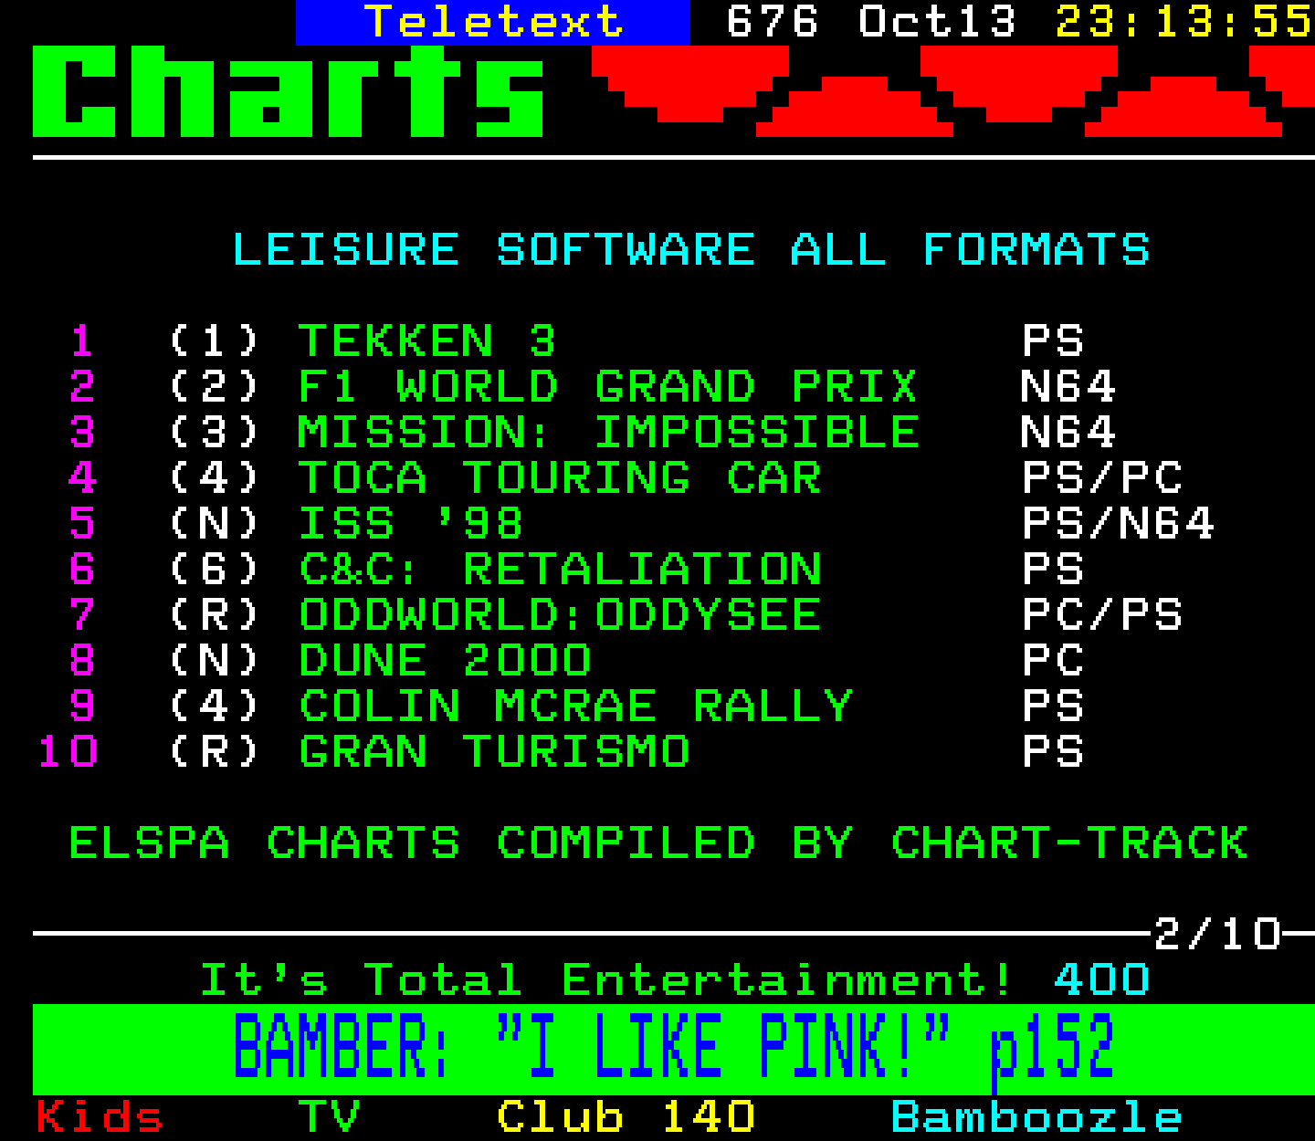Open the green TV fastext link

click(329, 1117)
